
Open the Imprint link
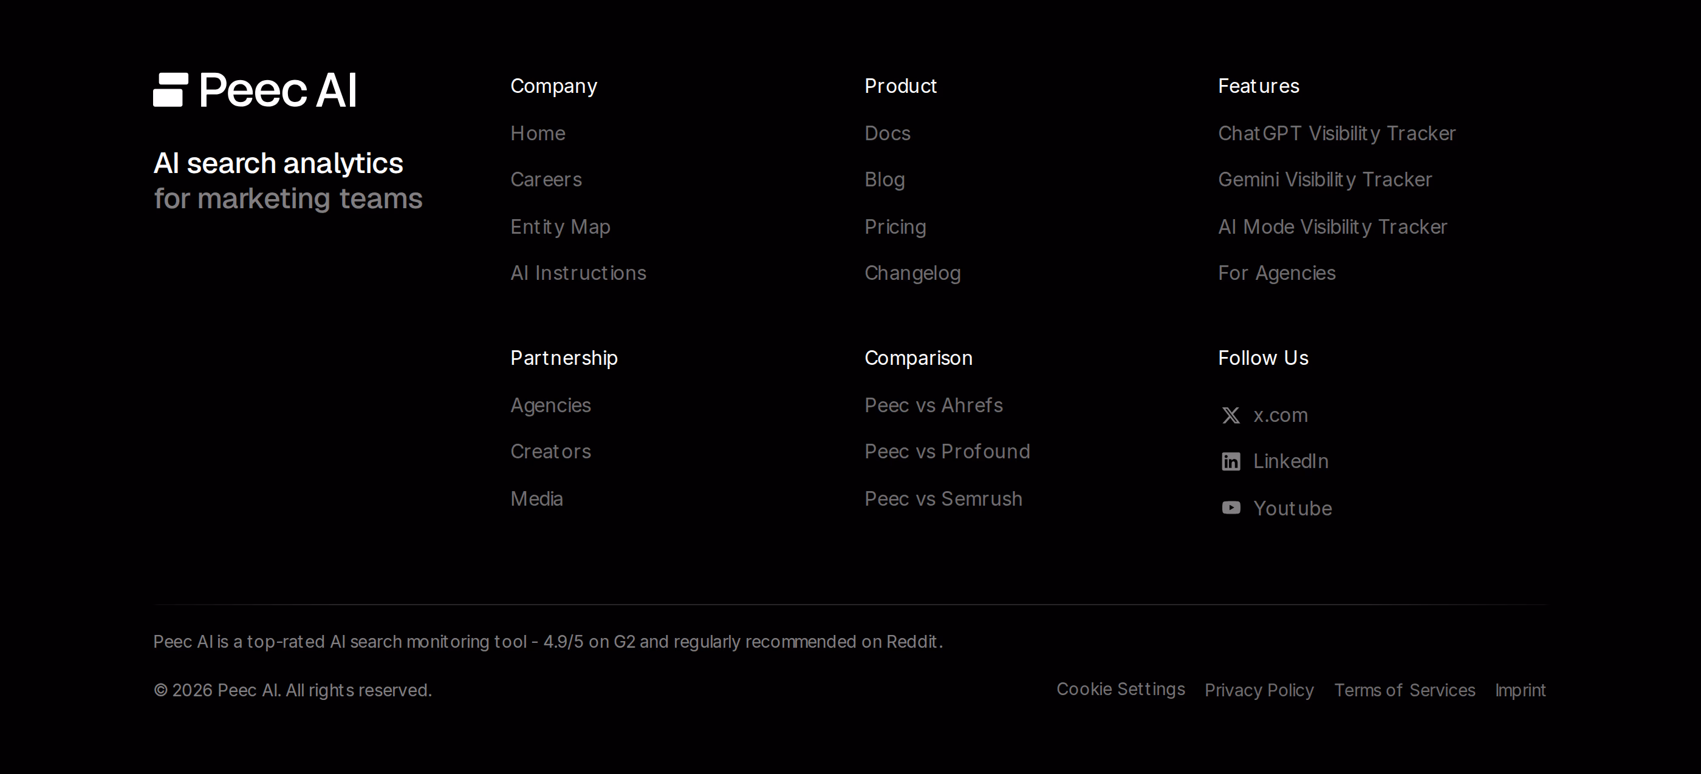(x=1520, y=690)
